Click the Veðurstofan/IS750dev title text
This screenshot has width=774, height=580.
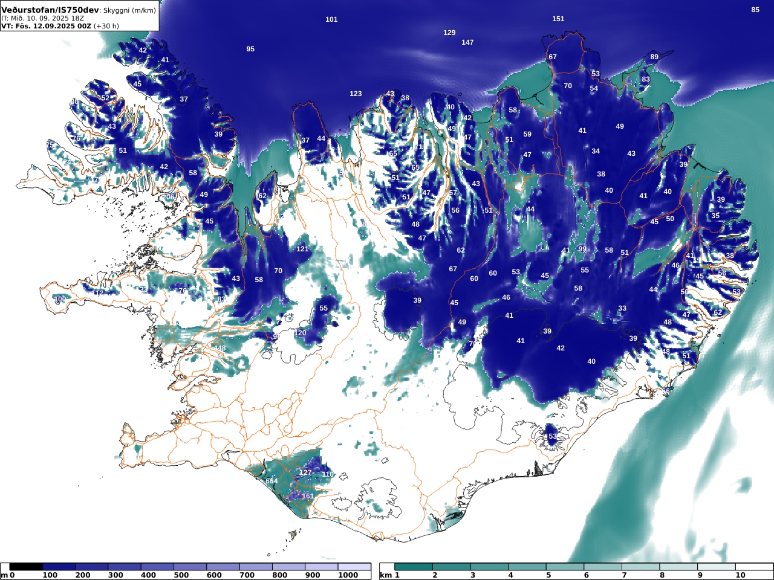tap(50, 10)
